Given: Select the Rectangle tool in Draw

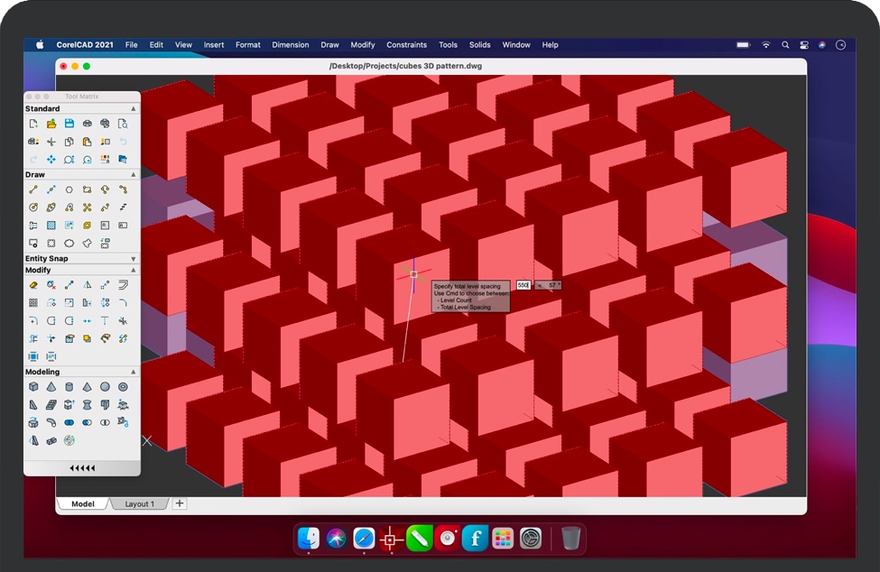Looking at the screenshot, I should pyautogui.click(x=87, y=189).
